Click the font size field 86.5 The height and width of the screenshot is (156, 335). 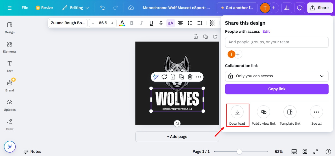[x=103, y=23]
